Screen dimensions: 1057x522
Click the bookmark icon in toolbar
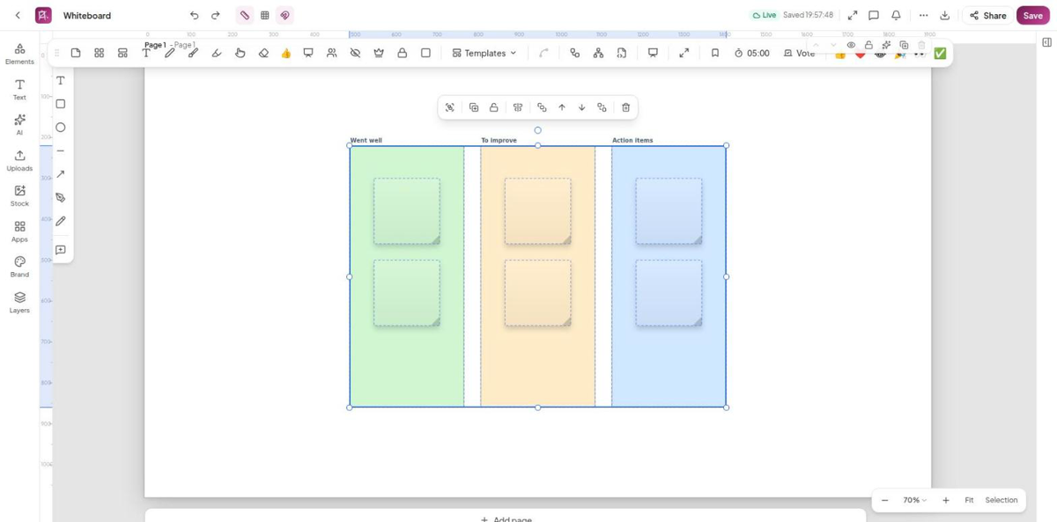[x=715, y=53]
